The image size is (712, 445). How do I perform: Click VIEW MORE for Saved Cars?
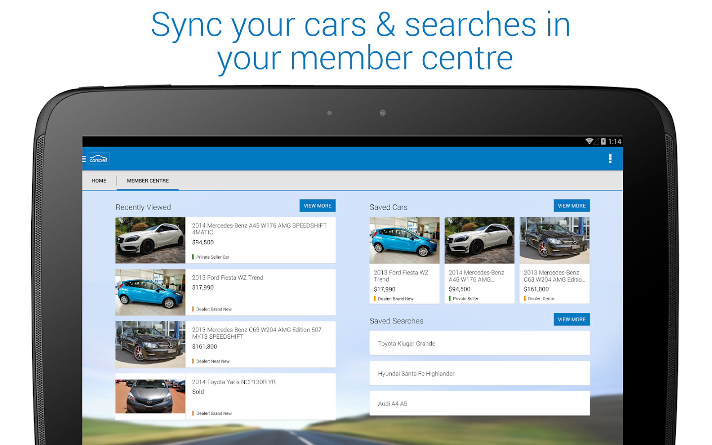(x=572, y=206)
